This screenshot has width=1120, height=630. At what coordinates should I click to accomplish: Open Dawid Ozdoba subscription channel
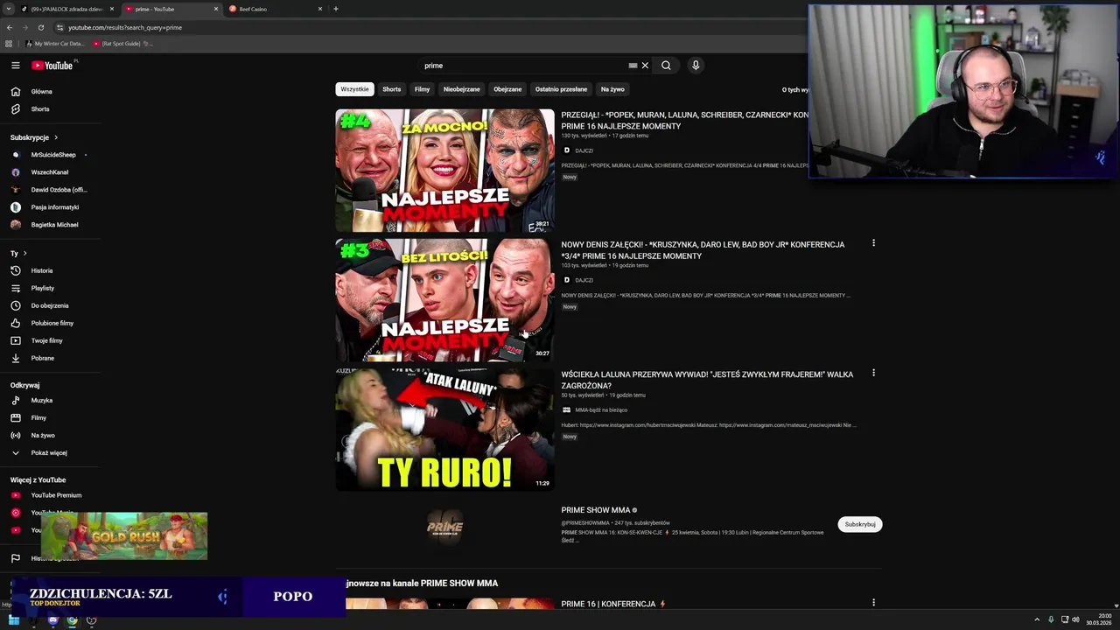click(58, 190)
